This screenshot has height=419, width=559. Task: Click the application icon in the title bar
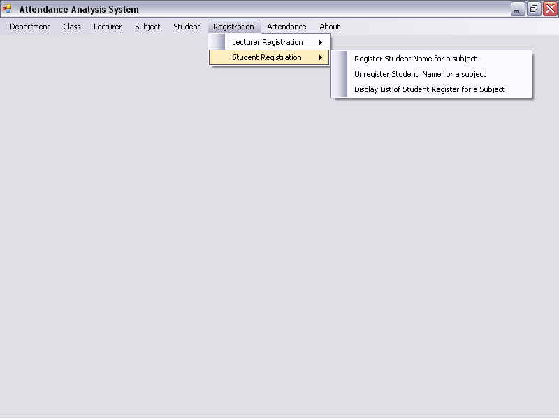point(7,9)
